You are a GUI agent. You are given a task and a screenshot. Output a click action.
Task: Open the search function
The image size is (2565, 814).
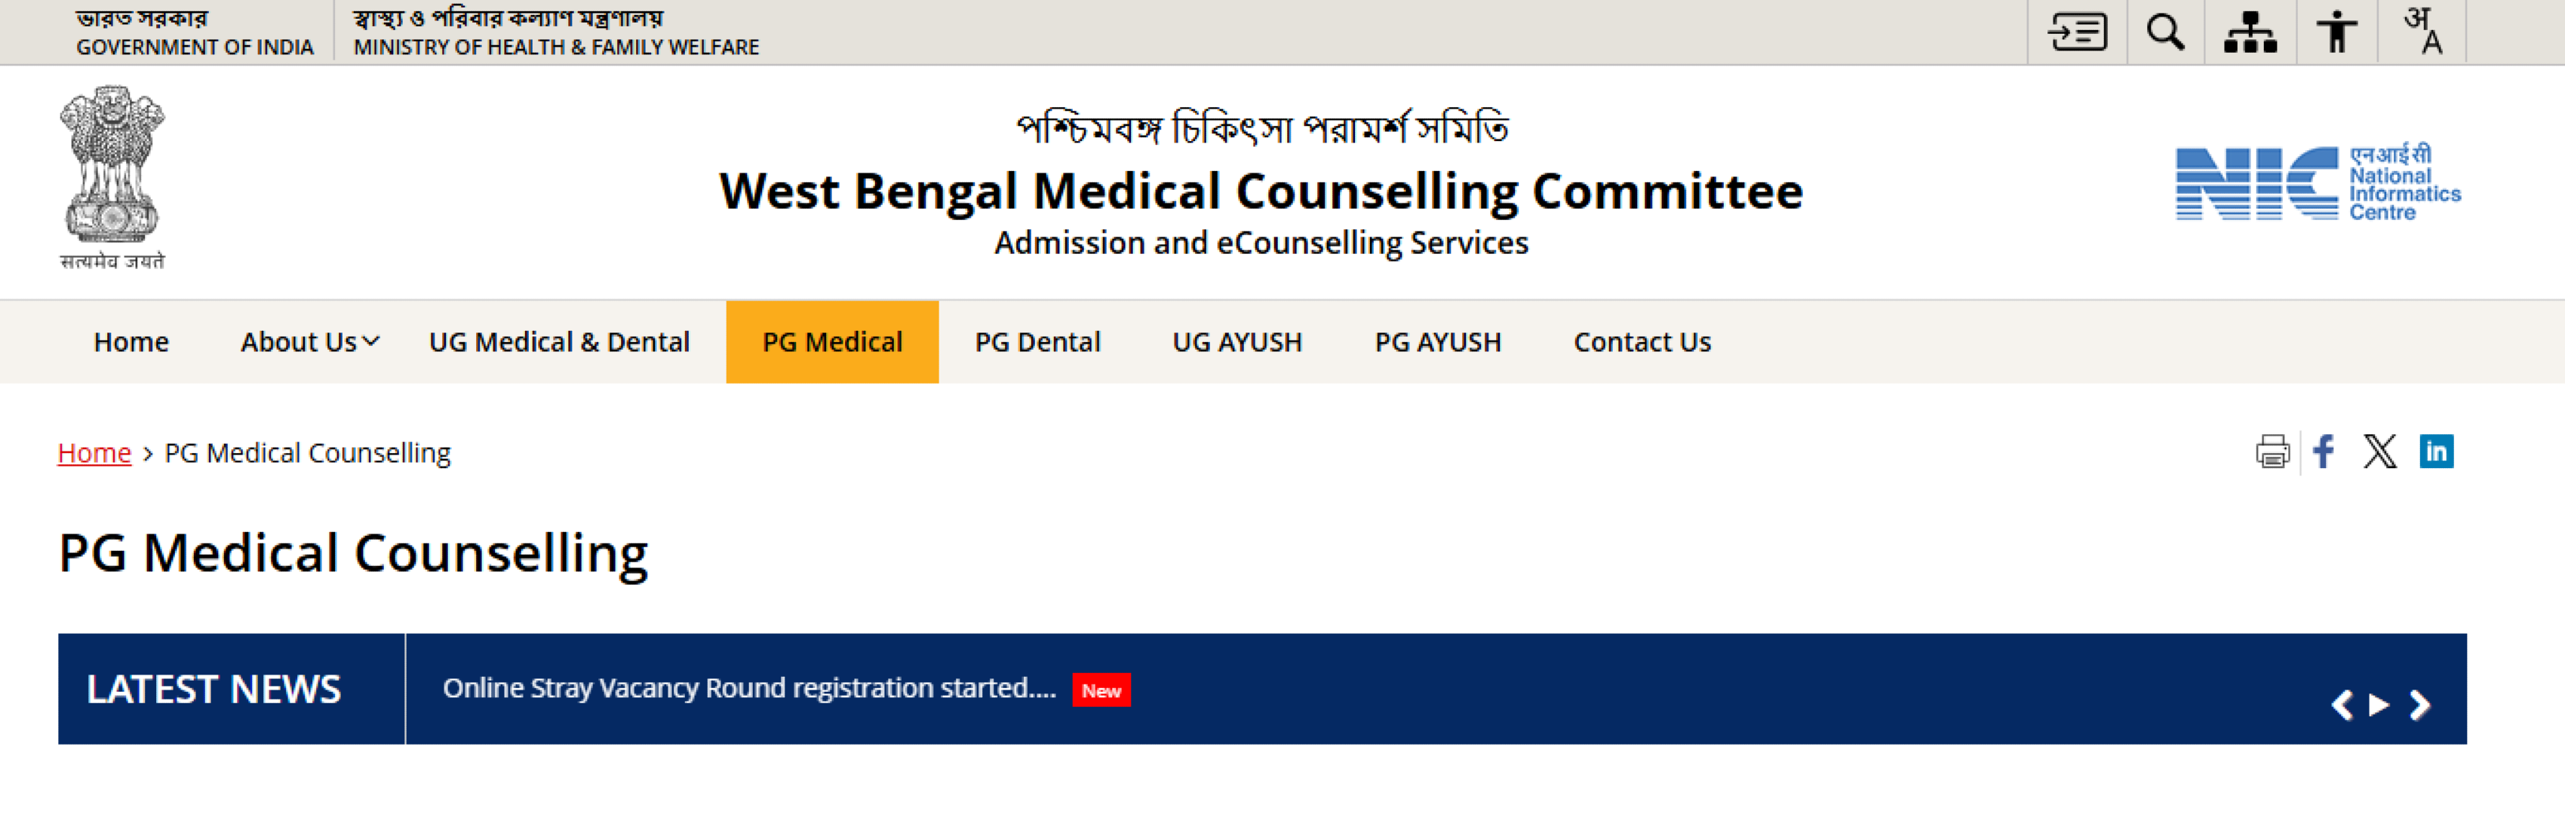coord(2164,31)
